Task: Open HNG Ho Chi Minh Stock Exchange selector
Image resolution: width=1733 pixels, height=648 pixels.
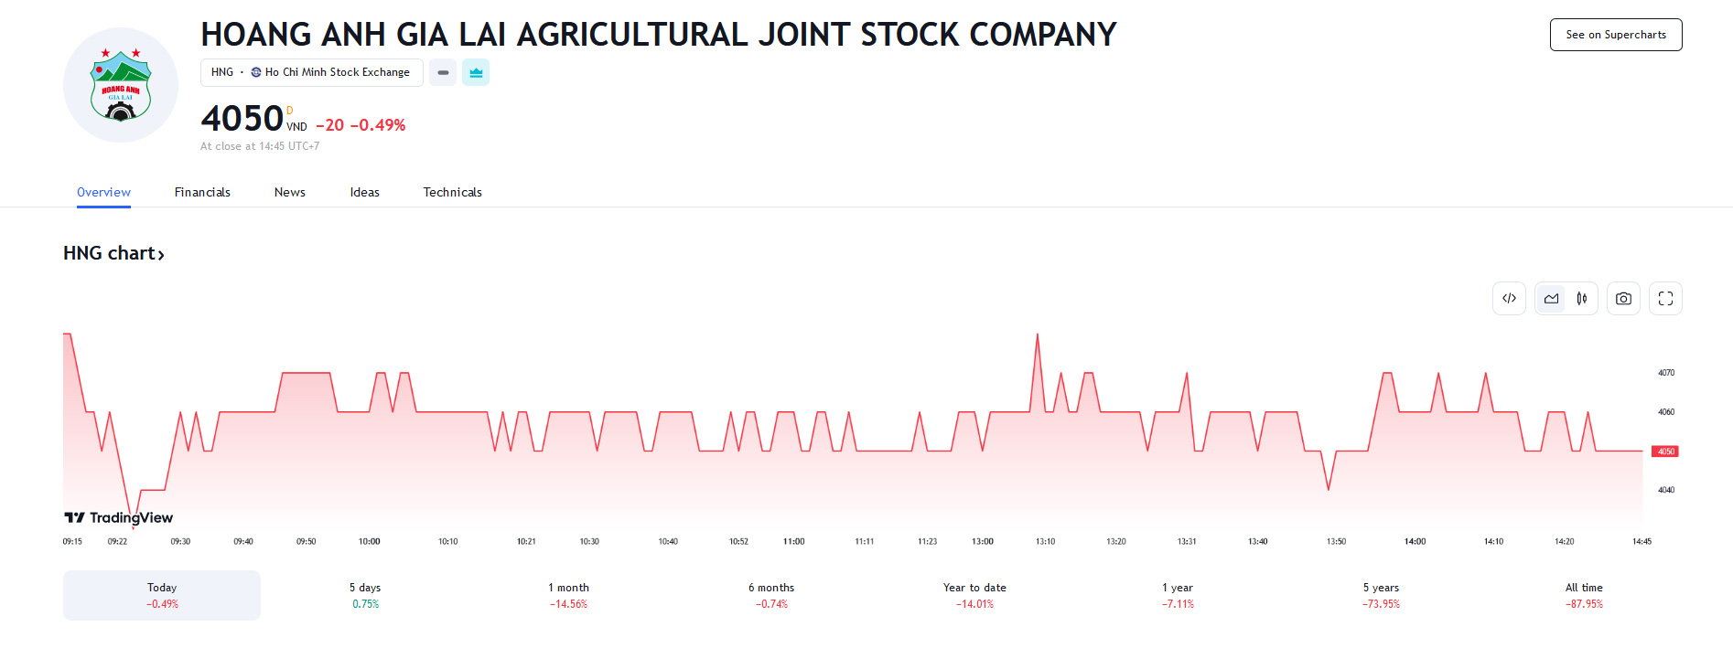Action: pyautogui.click(x=311, y=72)
